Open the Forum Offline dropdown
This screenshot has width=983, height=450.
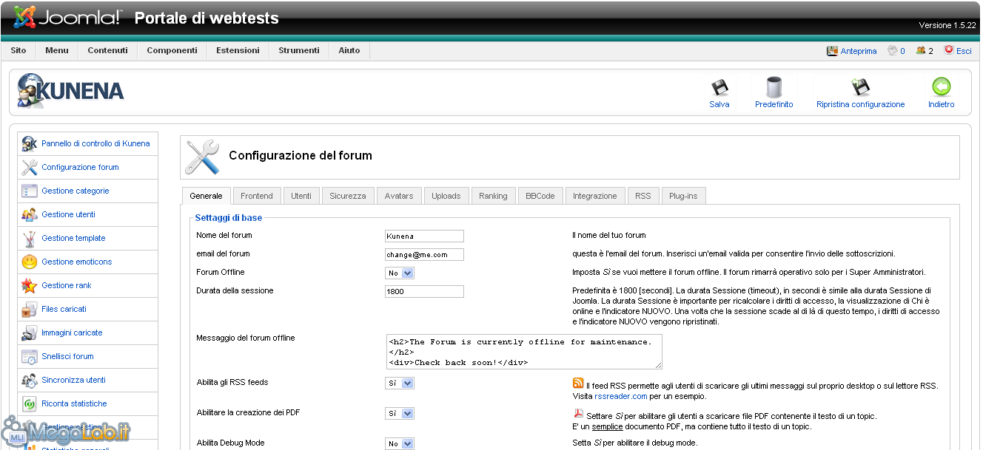pyautogui.click(x=400, y=273)
